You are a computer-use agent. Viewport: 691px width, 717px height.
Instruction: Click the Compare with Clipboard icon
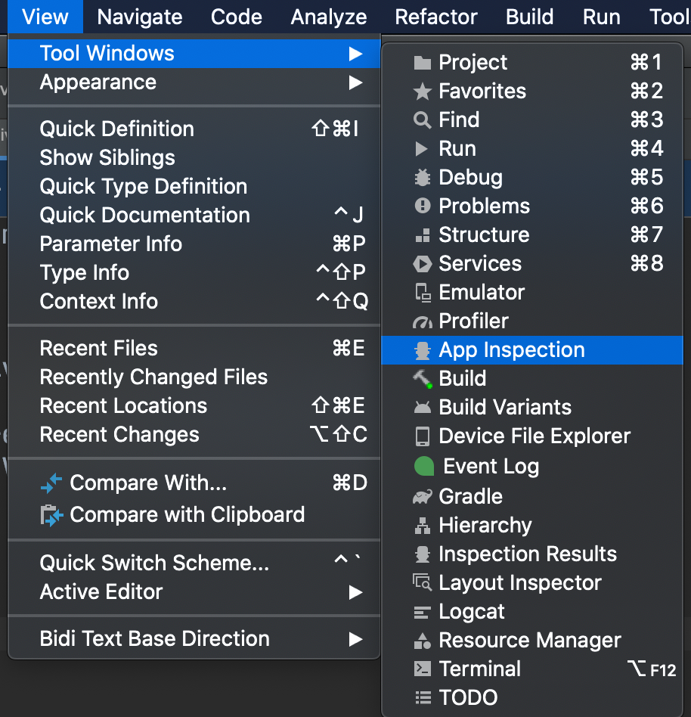(x=51, y=515)
